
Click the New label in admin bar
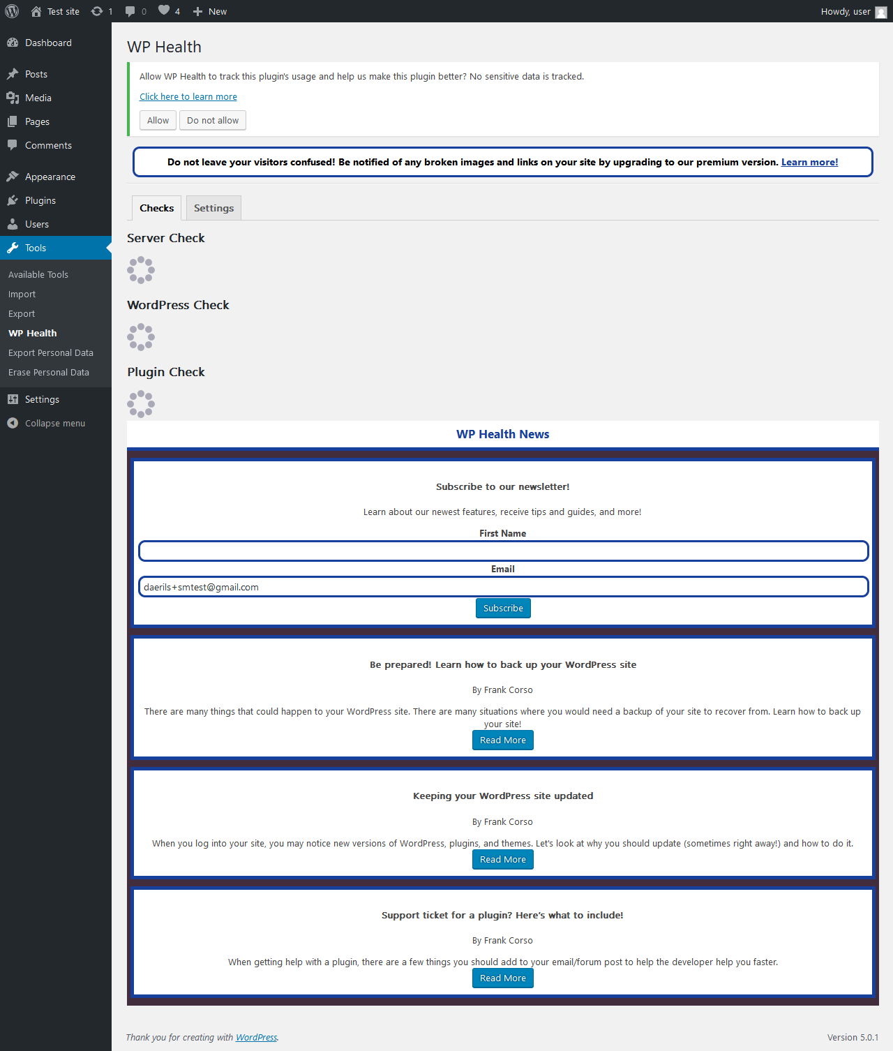pos(218,11)
